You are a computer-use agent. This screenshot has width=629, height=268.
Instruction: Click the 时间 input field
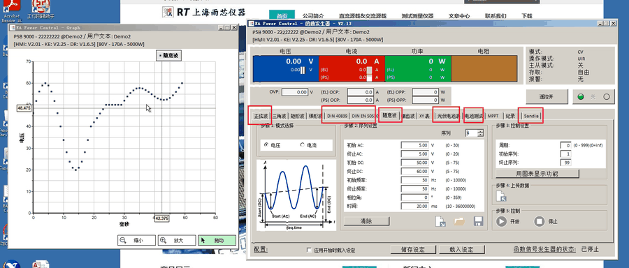click(414, 207)
